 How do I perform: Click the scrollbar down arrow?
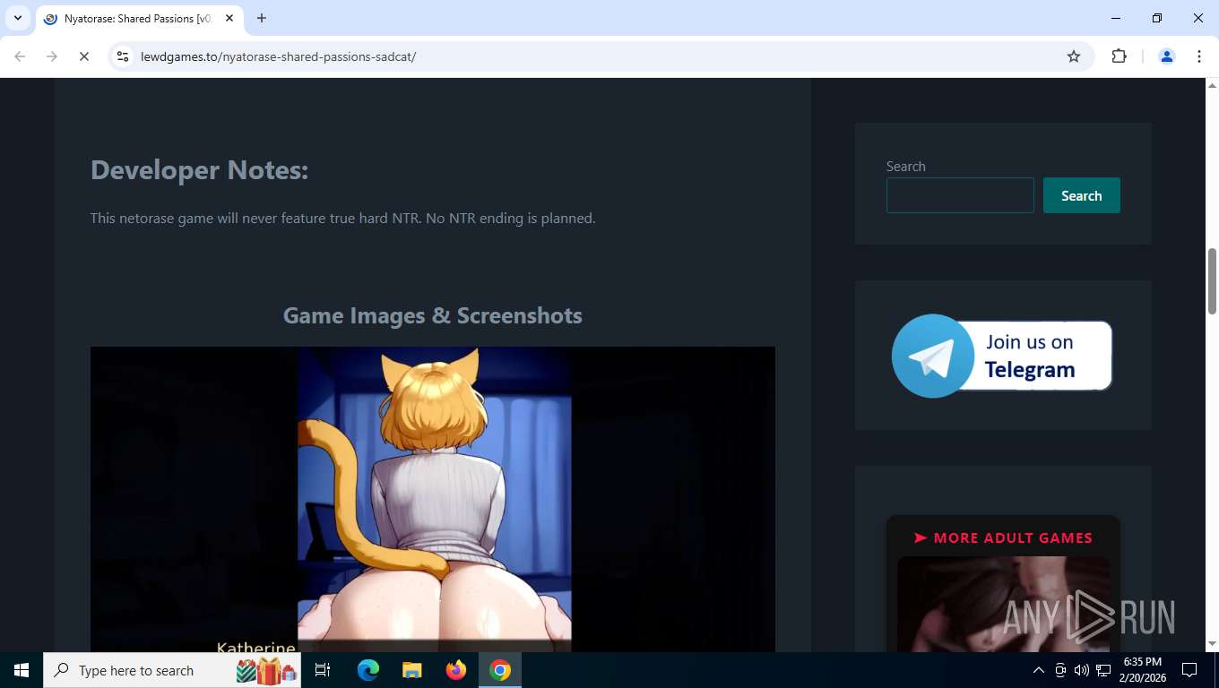tap(1212, 644)
